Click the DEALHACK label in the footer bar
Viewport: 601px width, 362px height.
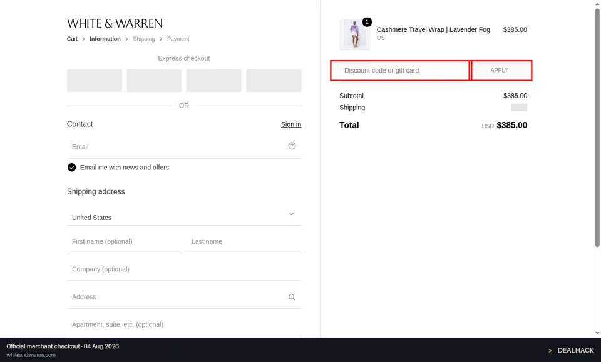click(571, 350)
